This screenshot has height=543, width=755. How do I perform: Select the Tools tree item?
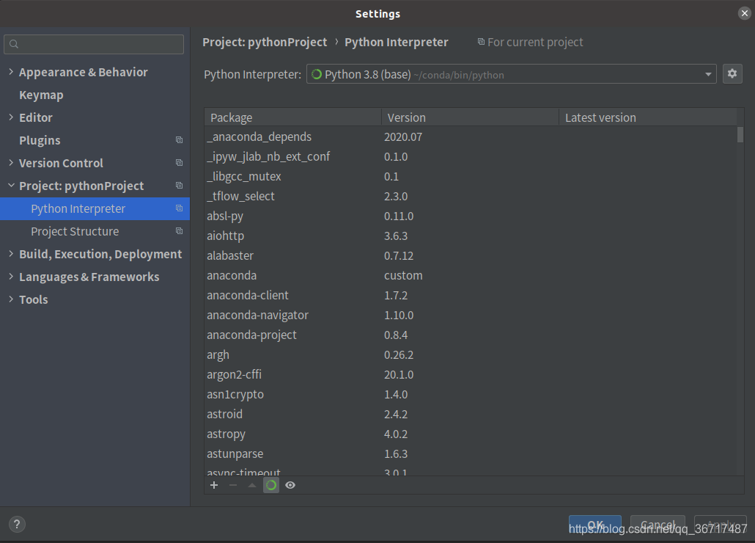pyautogui.click(x=33, y=299)
